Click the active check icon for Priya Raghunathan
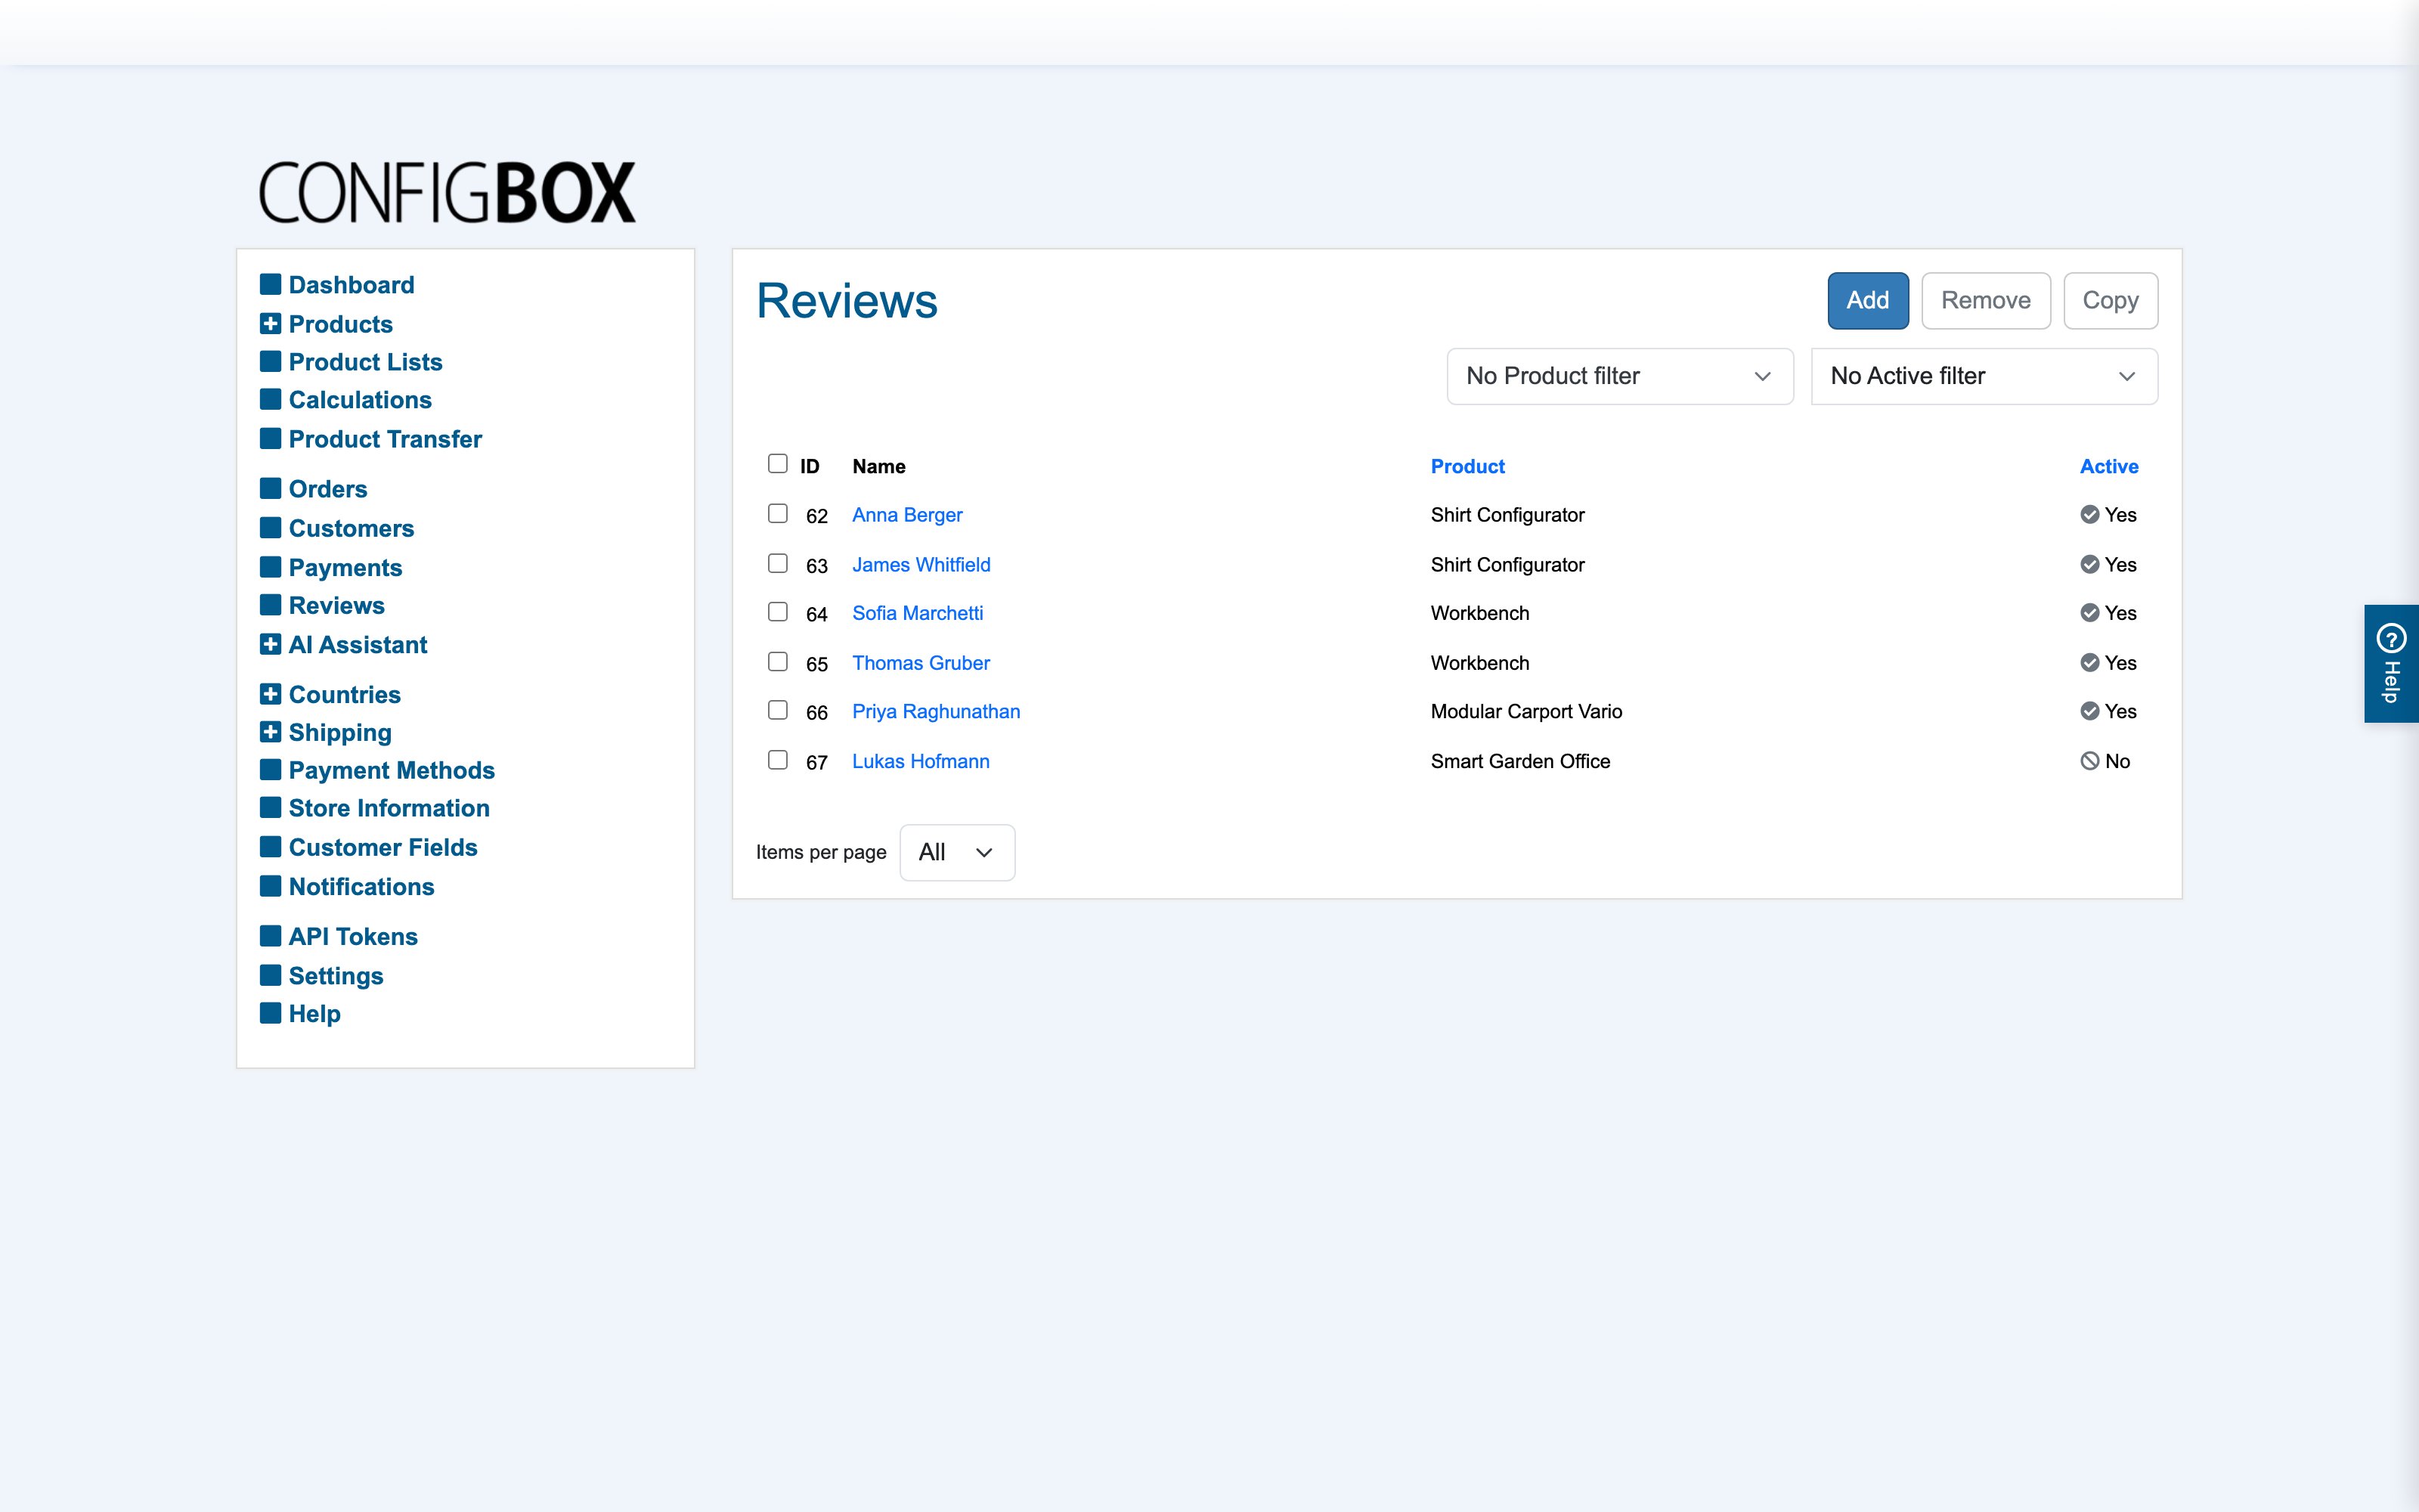This screenshot has width=2419, height=1512. point(2089,710)
